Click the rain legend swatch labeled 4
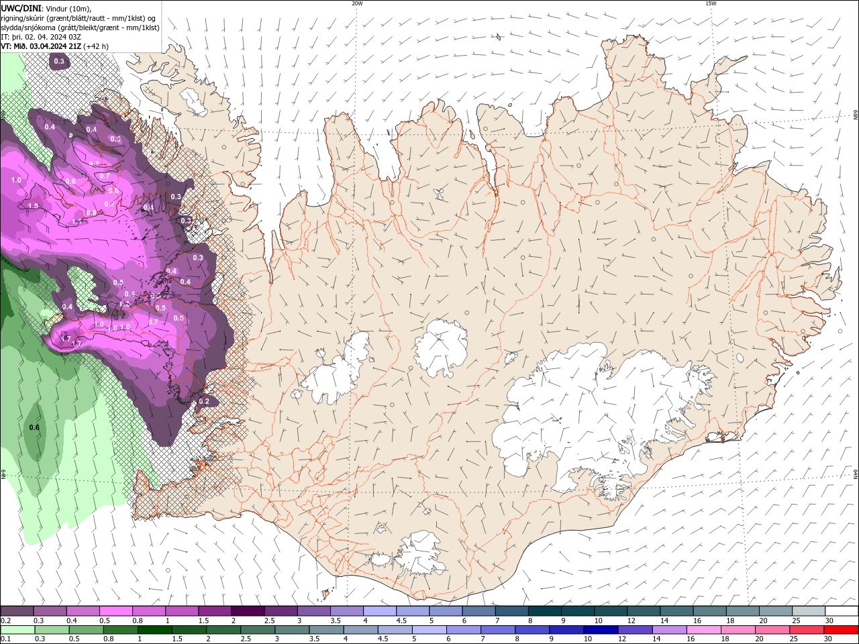859x644 pixels. (360, 630)
